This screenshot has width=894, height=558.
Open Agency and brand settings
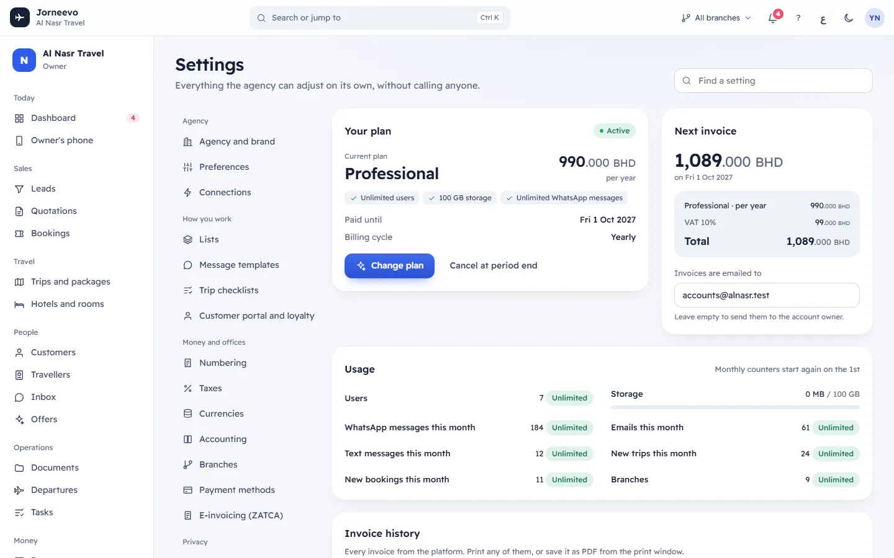[248, 141]
